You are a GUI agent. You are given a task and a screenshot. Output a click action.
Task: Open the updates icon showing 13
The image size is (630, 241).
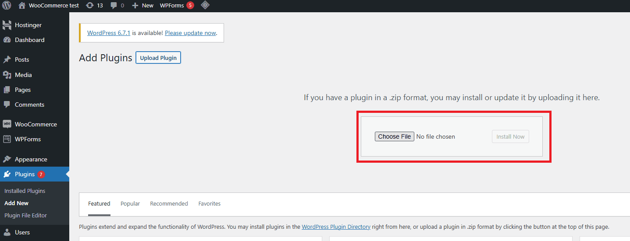coord(90,6)
